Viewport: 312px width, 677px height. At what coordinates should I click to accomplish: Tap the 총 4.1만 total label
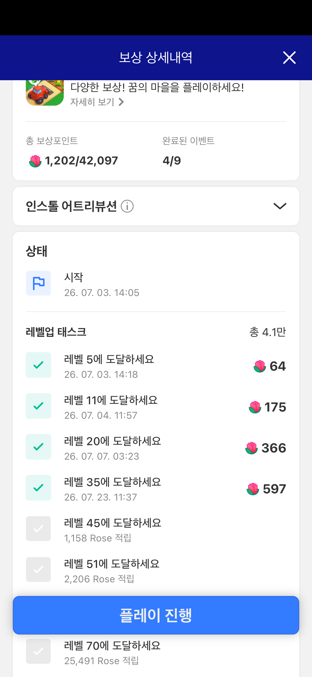[267, 332]
